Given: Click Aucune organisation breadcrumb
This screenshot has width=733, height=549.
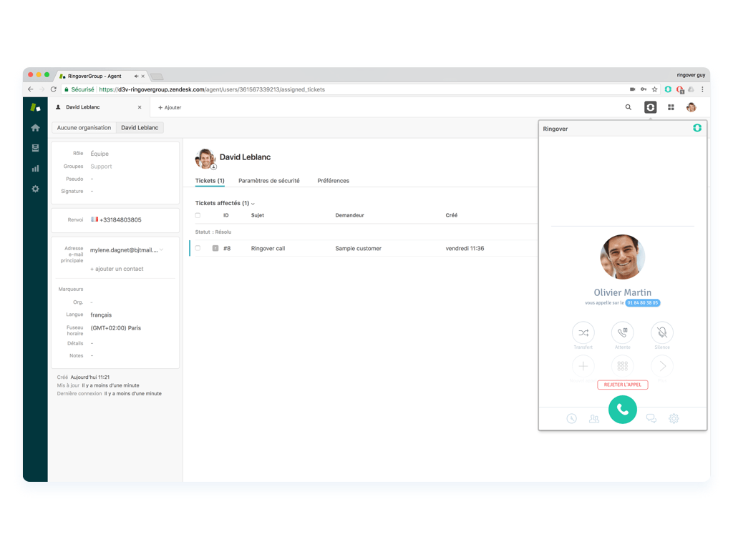Looking at the screenshot, I should coord(84,127).
